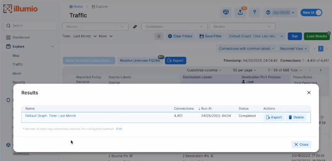This screenshot has width=332, height=161.
Task: Open the 50 per page dropdown
Action: (245, 70)
